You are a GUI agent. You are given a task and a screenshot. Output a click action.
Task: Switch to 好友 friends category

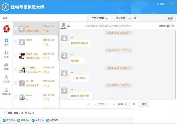click(6, 55)
